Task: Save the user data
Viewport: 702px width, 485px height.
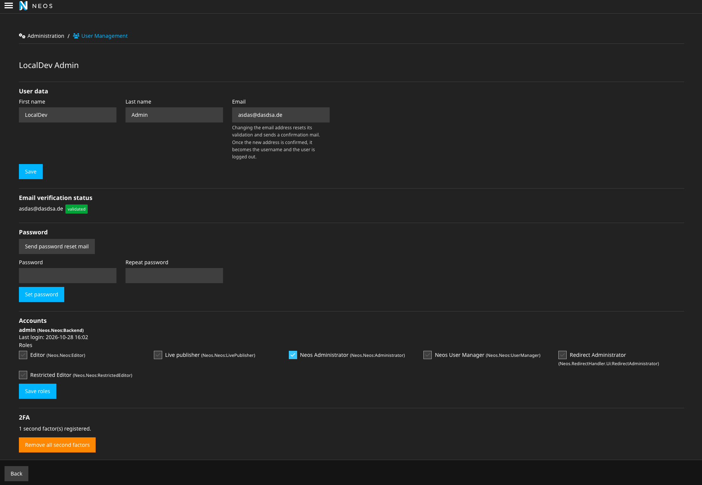Action: tap(31, 172)
